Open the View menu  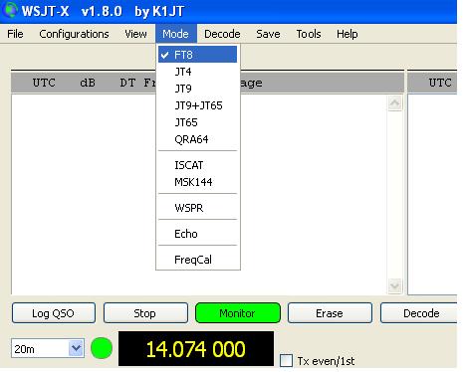(135, 34)
